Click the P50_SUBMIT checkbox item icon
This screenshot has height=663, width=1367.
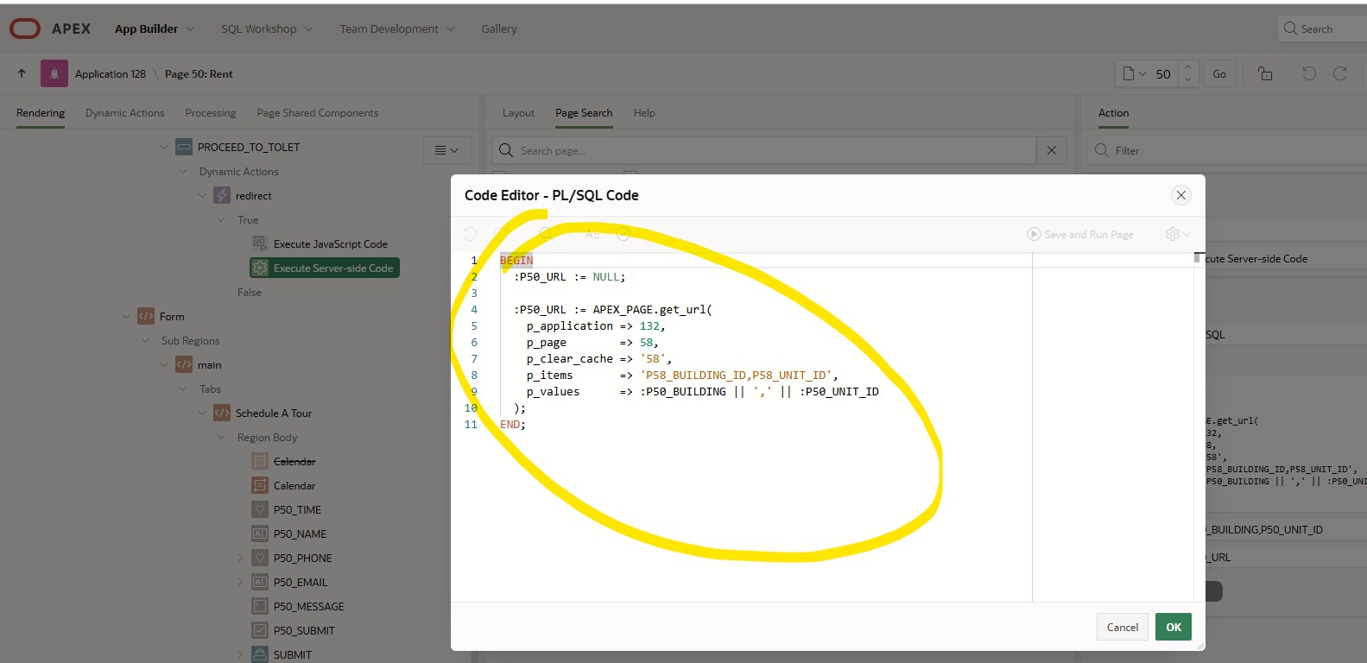[260, 630]
